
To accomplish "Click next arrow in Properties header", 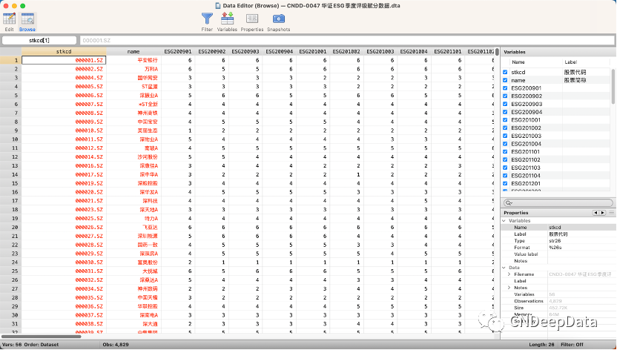I will coord(602,213).
